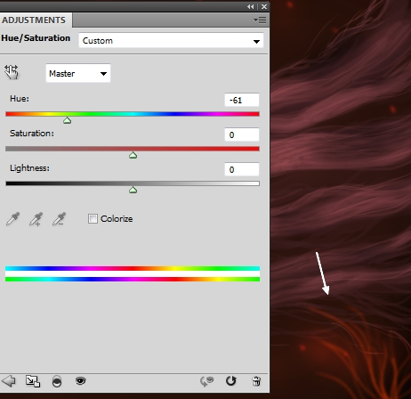This screenshot has height=399, width=411.
Task: Open the Master channel dropdown
Action: pos(78,73)
